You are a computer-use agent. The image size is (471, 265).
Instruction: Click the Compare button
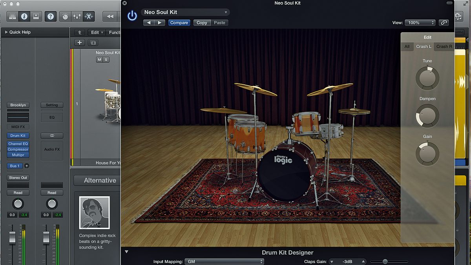[179, 22]
